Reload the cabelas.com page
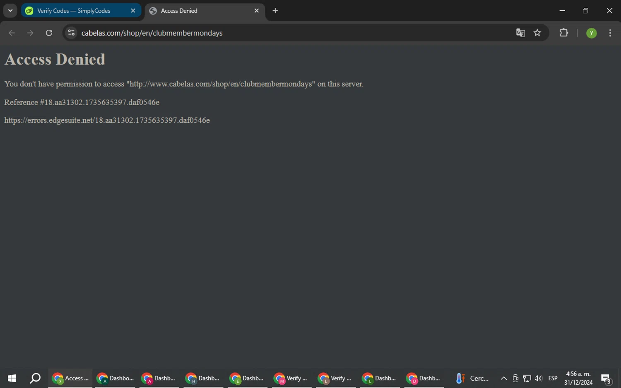This screenshot has width=621, height=388. point(49,33)
